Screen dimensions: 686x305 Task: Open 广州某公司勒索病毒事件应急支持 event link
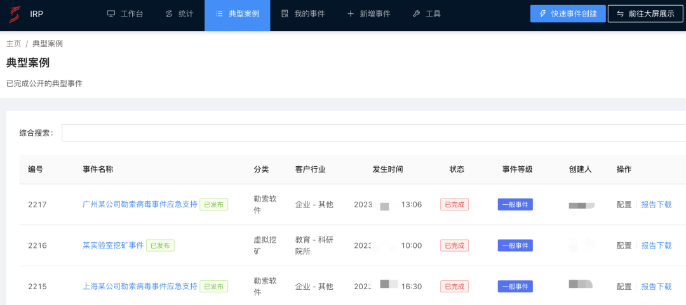pos(140,205)
